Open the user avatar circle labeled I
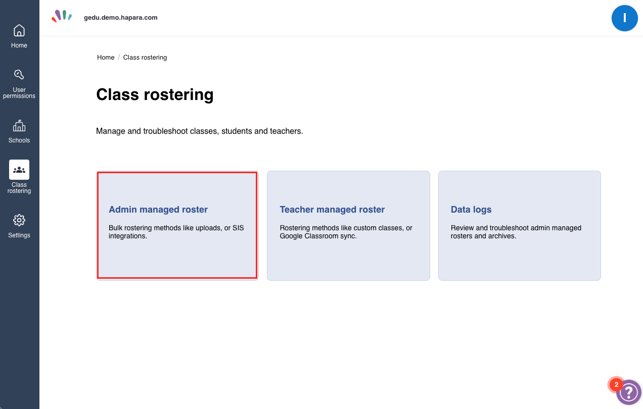643x409 pixels. pos(624,18)
